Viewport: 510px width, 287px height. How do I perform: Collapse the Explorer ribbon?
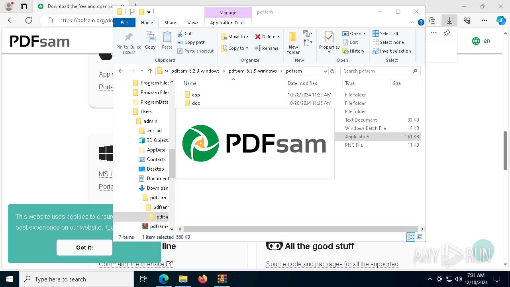(x=413, y=23)
